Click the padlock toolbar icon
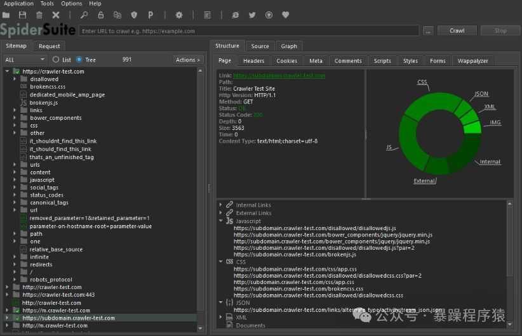The height and width of the screenshot is (336, 522). point(101,15)
